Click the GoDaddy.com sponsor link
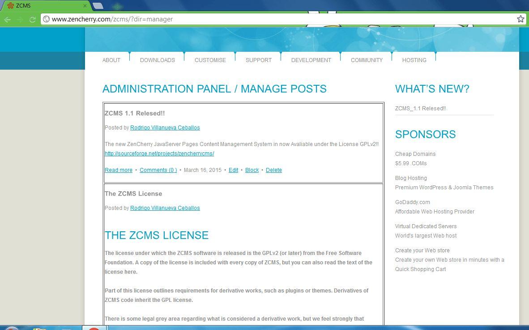 [413, 202]
